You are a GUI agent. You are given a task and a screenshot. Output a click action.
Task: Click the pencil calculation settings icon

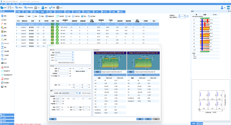[x=57, y=16]
